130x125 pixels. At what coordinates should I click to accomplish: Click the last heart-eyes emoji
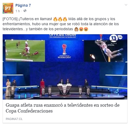pyautogui.click(x=86, y=29)
